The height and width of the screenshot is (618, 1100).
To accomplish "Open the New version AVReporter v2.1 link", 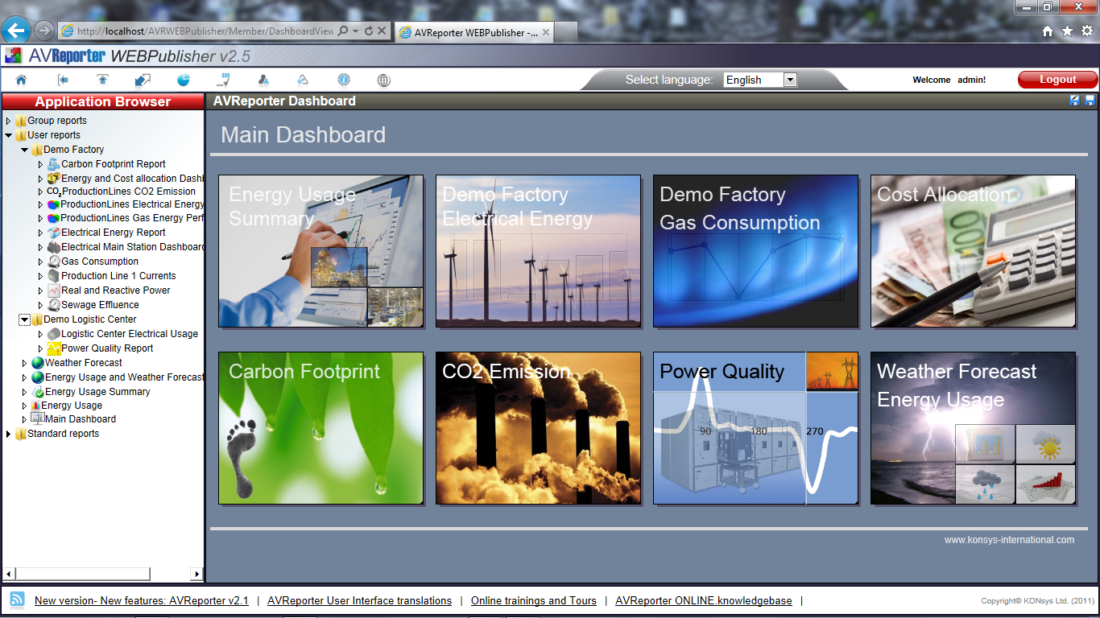I will (142, 600).
